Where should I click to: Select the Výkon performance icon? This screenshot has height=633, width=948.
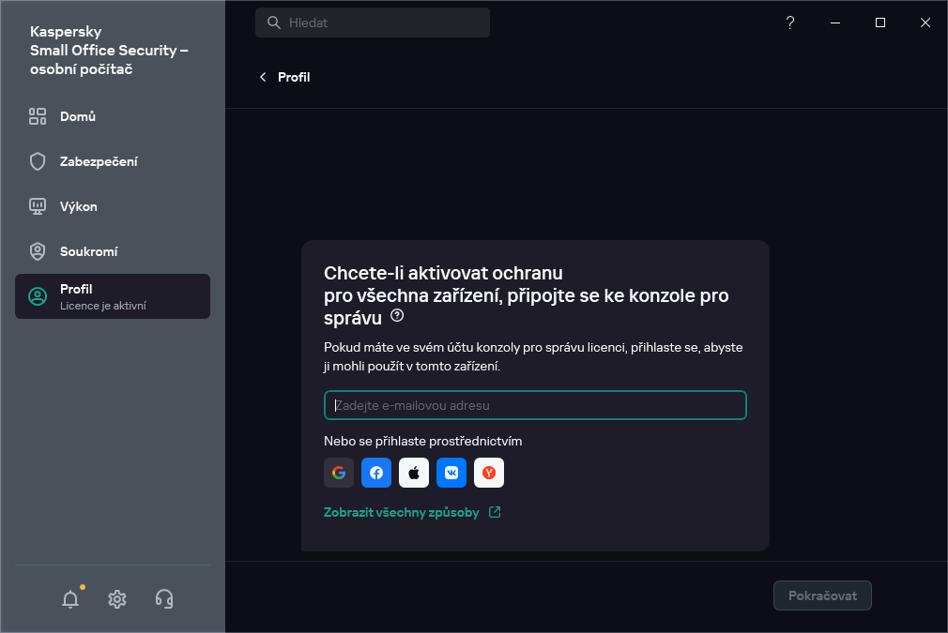[x=38, y=206]
